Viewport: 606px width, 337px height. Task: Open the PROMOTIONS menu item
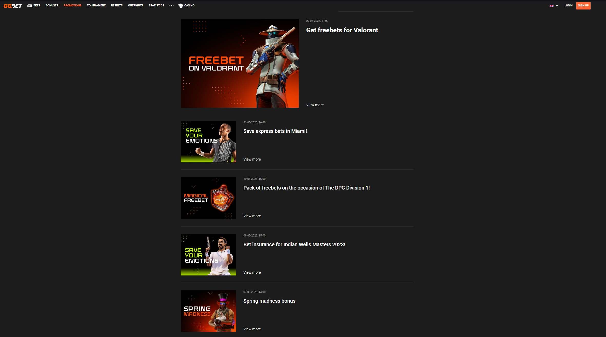pyautogui.click(x=72, y=5)
